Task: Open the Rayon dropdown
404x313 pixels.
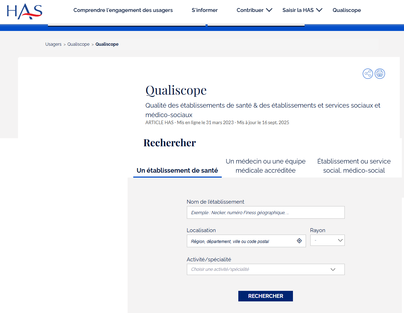Action: click(x=327, y=240)
